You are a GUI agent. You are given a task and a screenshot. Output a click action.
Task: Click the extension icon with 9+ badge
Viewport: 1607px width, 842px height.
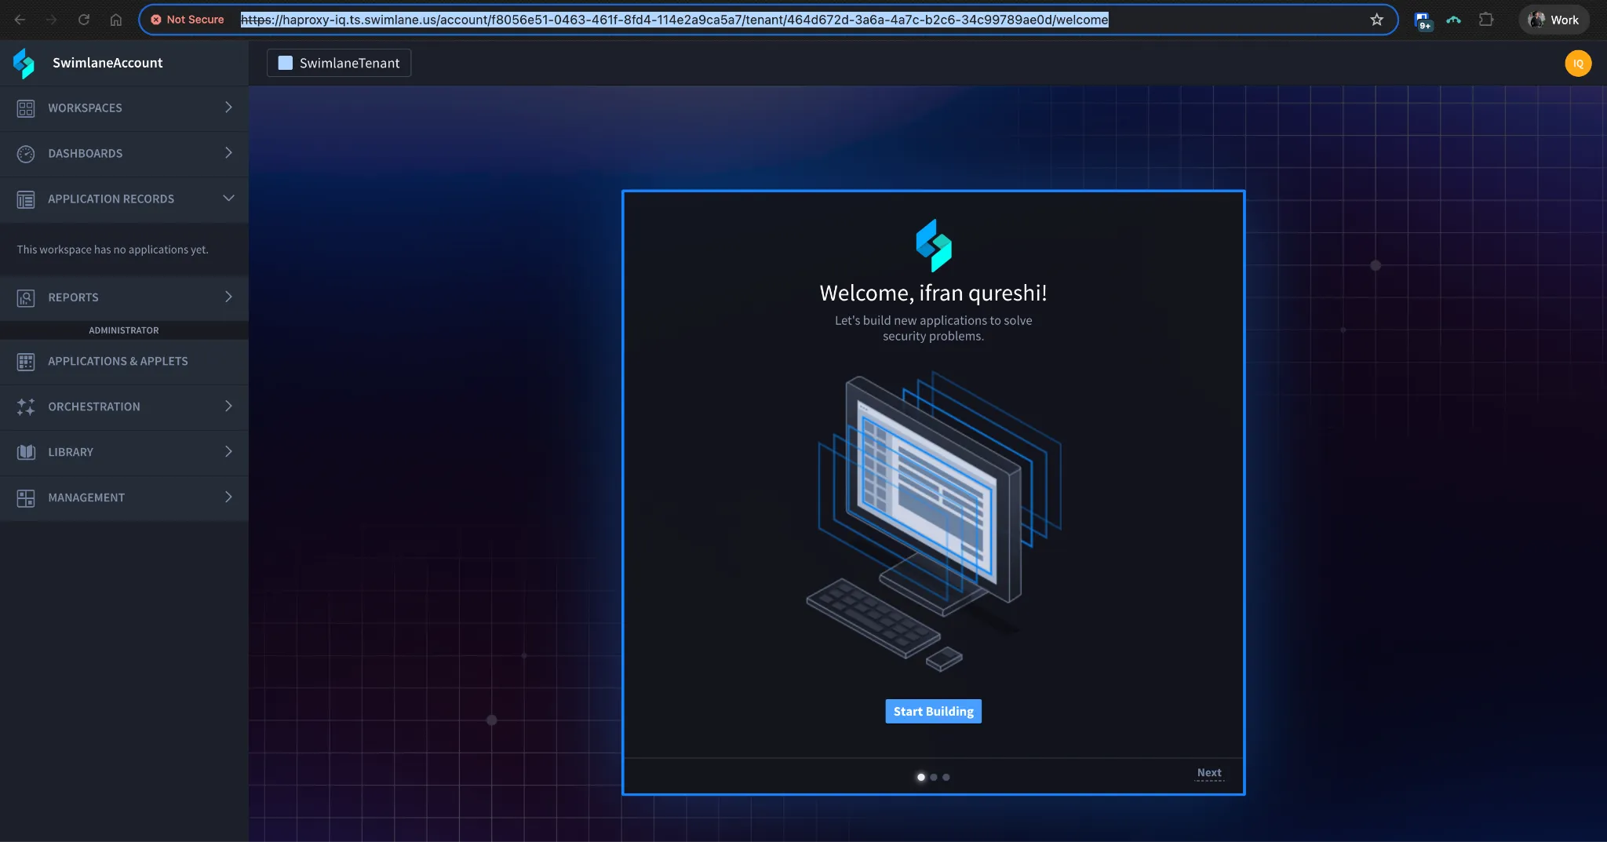[x=1423, y=20]
